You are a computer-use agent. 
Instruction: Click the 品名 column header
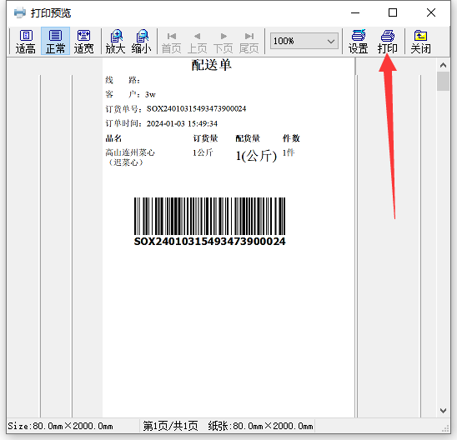click(x=113, y=138)
